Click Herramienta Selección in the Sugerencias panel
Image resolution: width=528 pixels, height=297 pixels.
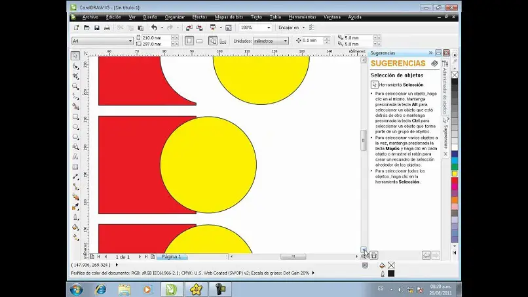point(400,85)
